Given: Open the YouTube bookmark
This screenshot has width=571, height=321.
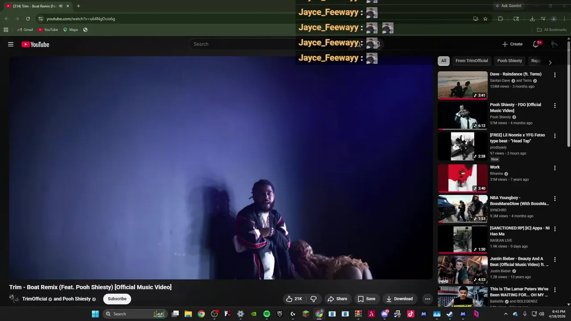Looking at the screenshot, I should click(48, 30).
